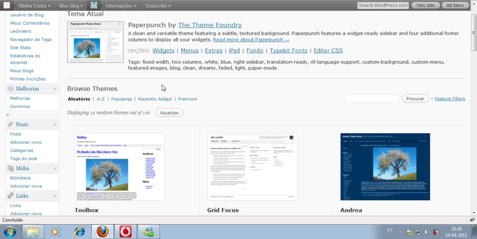Image resolution: width=477 pixels, height=239 pixels.
Task: Click the WordPress logo in the admin bar
Action: click(x=94, y=6)
